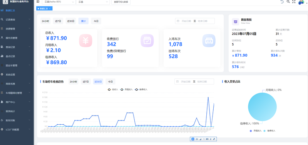Viewport: 308px width, 145px height.
Task: Click the purple 收费放行 box icon
Action: click(x=147, y=41)
